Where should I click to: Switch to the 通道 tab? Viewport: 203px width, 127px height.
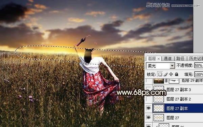click(167, 58)
